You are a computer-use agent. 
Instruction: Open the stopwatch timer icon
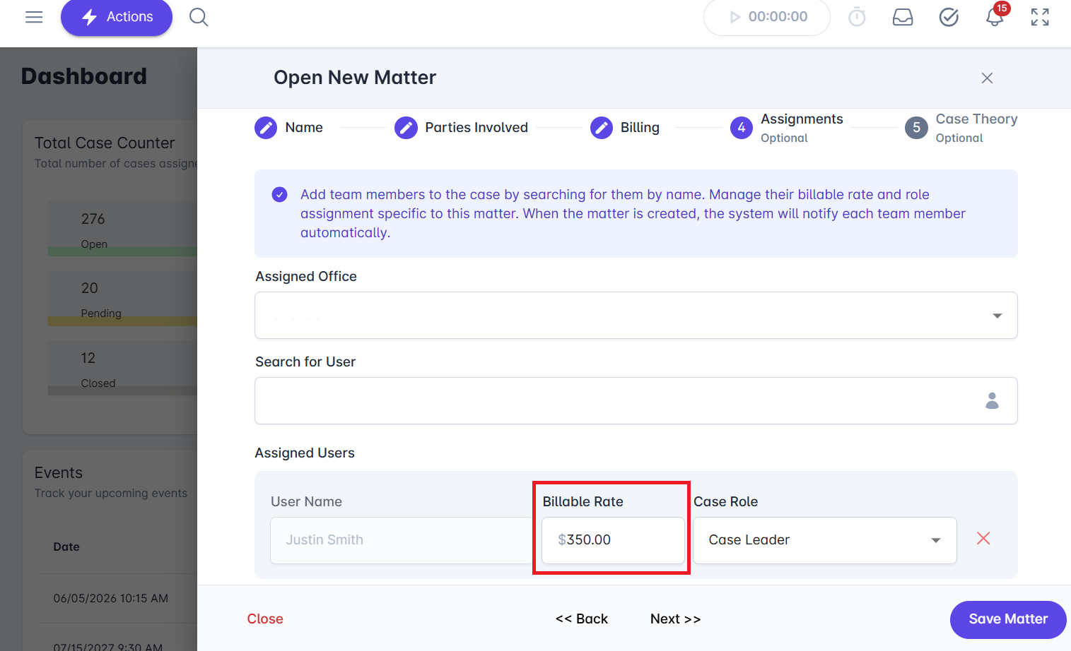[857, 17]
